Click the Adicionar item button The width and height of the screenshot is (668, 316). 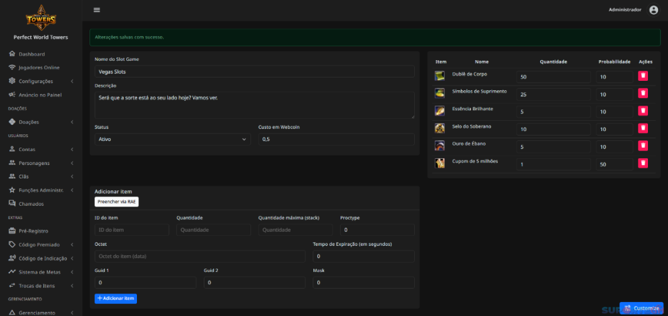coord(116,298)
